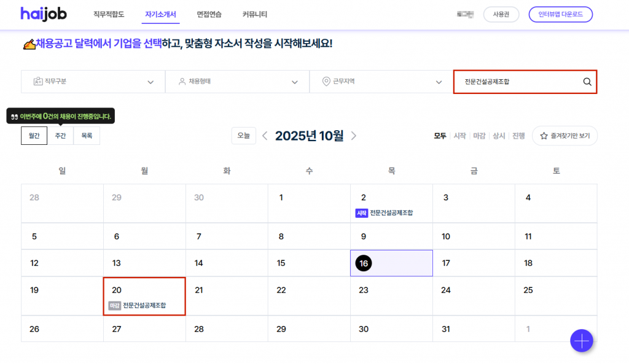Filter postings by 상시 status
The image size is (629, 364).
click(x=498, y=136)
